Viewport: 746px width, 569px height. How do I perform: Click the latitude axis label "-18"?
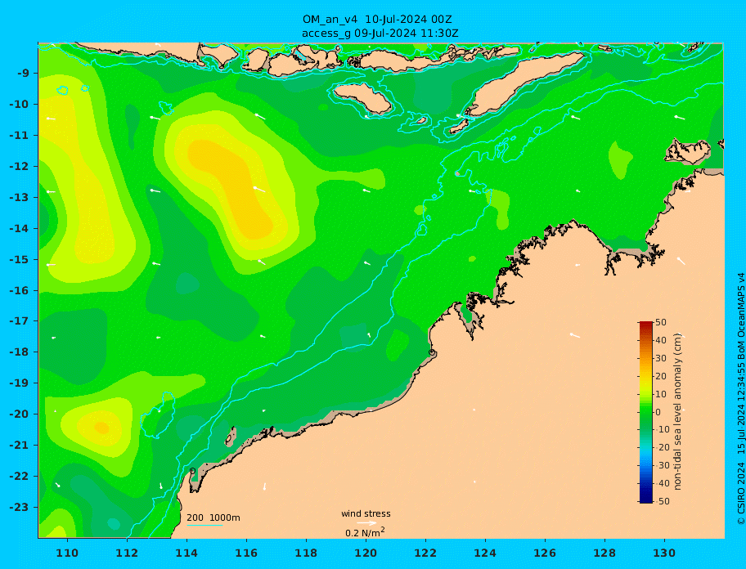(20, 352)
